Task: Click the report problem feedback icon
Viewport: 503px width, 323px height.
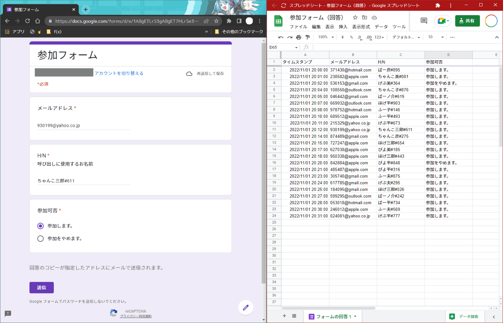Action: [8, 313]
